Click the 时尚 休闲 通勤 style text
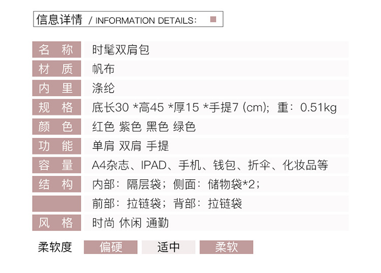 coord(130,223)
